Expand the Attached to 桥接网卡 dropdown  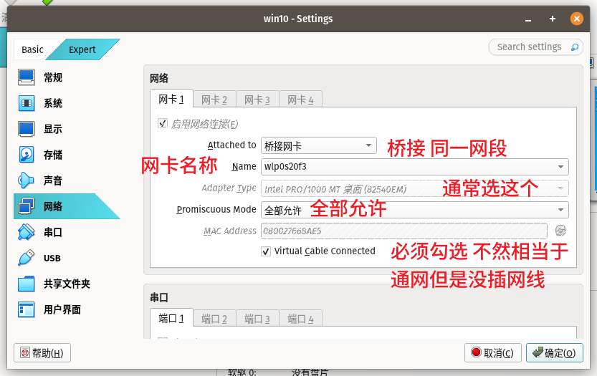tap(319, 145)
